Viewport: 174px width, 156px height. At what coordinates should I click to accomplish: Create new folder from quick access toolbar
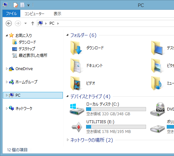pos(22,5)
